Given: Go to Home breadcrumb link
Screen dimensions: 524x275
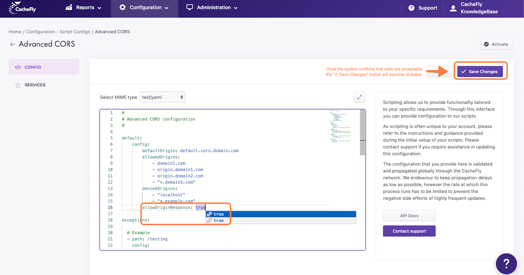Looking at the screenshot, I should 15,32.
